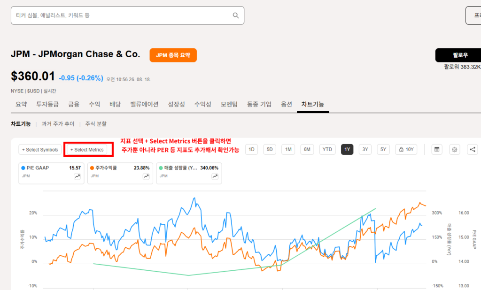Go to the 밸류에이션 tab
481x290 pixels.
tap(144, 104)
